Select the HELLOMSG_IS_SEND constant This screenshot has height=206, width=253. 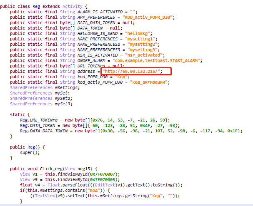98,34
